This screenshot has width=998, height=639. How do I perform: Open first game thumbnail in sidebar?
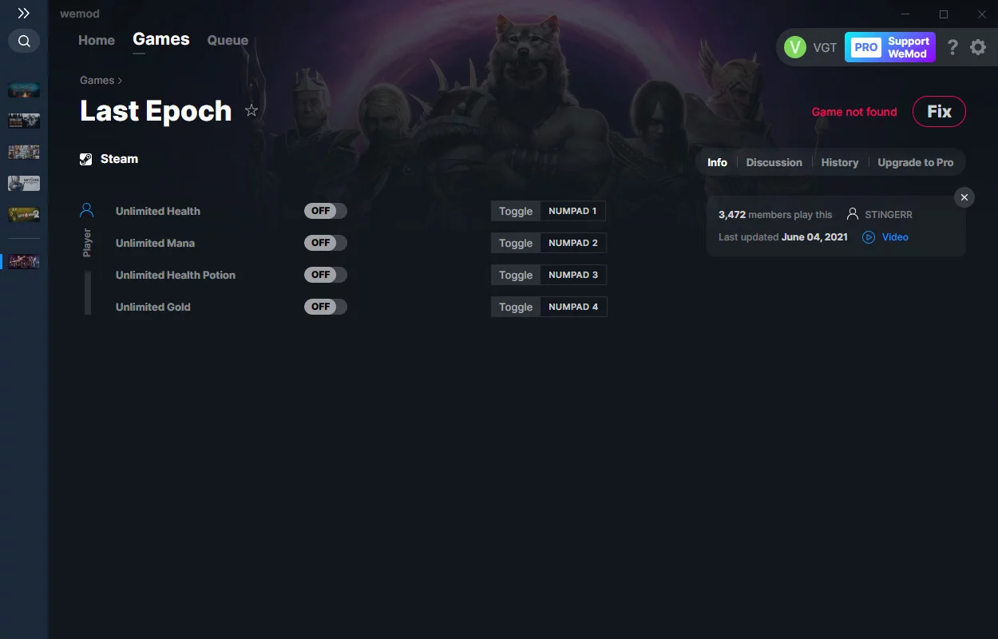(24, 90)
